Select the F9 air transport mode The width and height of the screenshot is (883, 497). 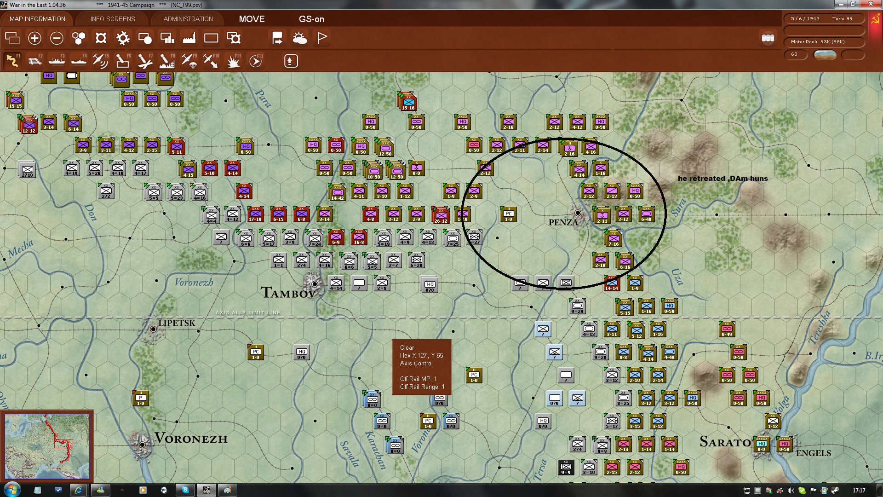pyautogui.click(x=189, y=61)
